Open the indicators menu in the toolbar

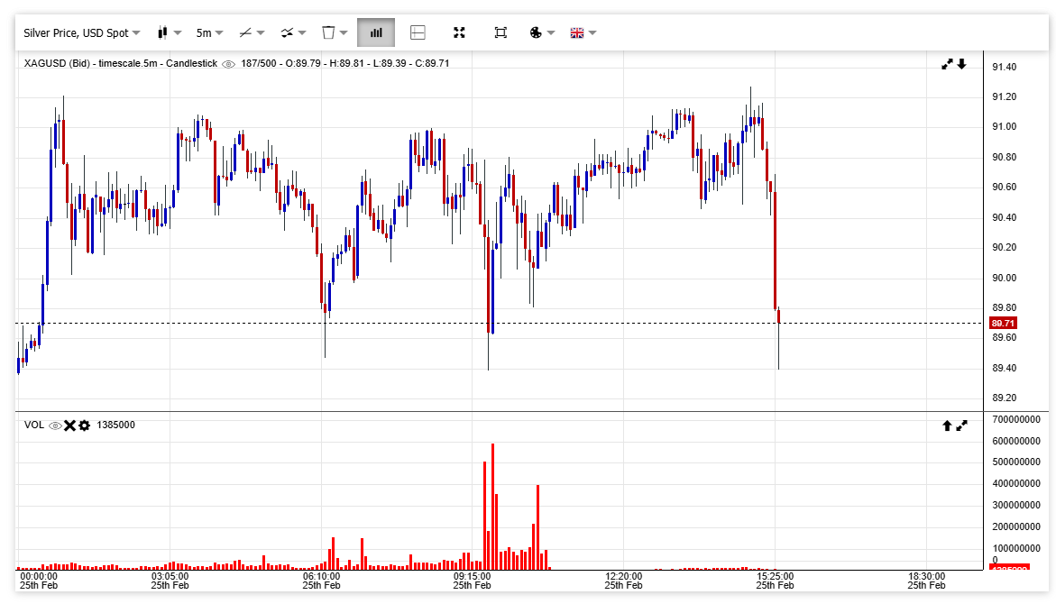click(293, 32)
